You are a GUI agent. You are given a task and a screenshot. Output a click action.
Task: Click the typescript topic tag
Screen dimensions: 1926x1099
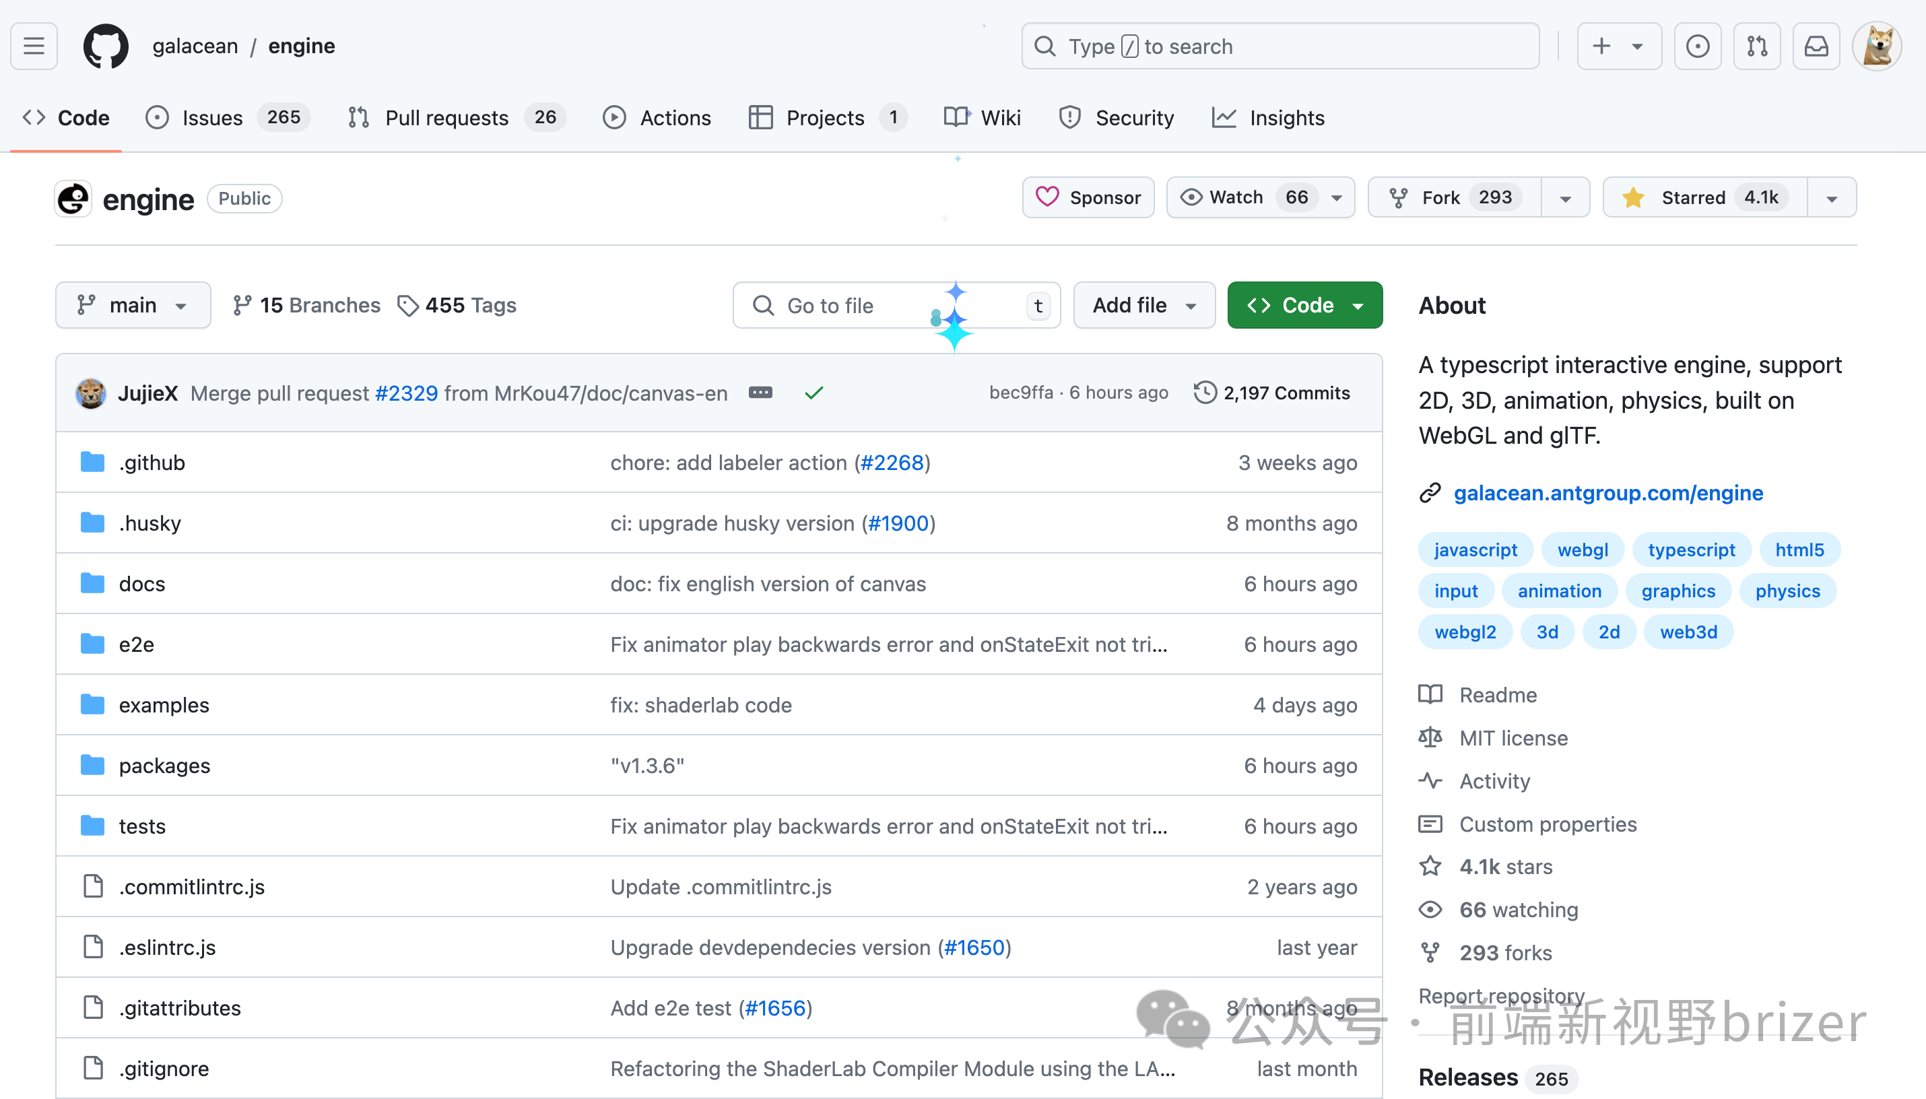click(1691, 549)
